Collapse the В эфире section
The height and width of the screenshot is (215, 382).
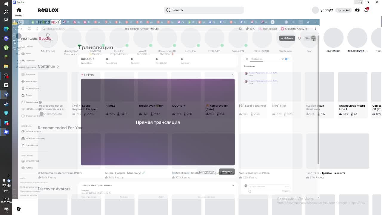[x=233, y=75]
